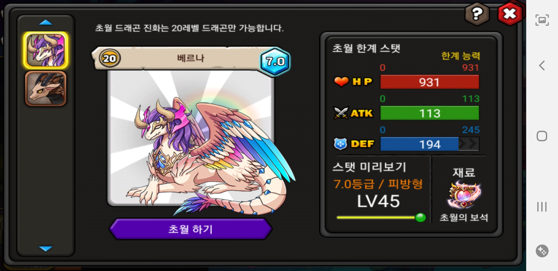Screen dimensions: 558x271
Task: Tap the Android back navigation arrow
Action: point(542,66)
